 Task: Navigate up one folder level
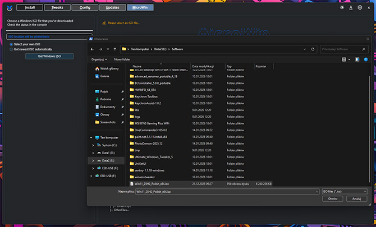114,49
